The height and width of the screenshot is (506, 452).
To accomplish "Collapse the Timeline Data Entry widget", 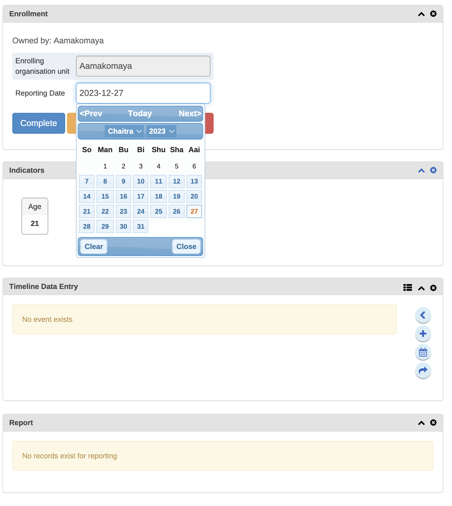I will (421, 288).
